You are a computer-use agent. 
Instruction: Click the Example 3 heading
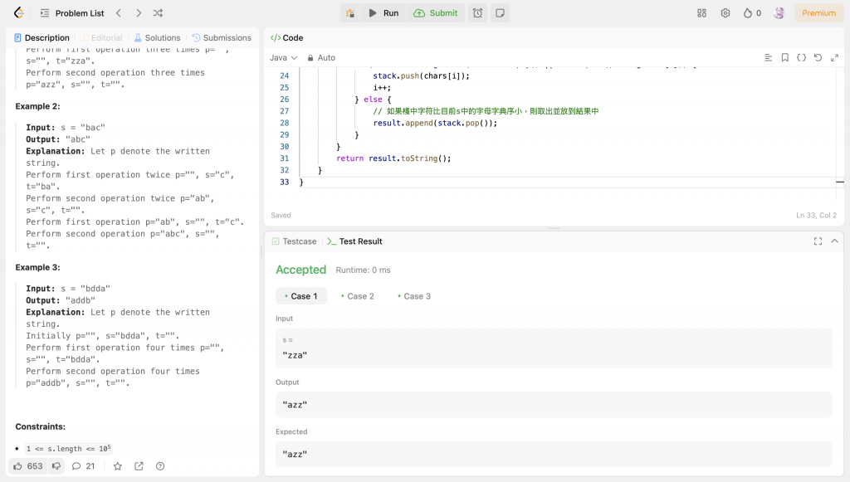click(38, 267)
